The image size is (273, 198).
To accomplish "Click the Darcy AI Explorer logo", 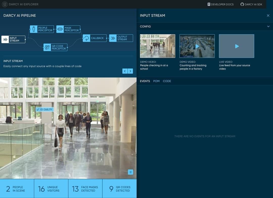I will coord(5,4).
